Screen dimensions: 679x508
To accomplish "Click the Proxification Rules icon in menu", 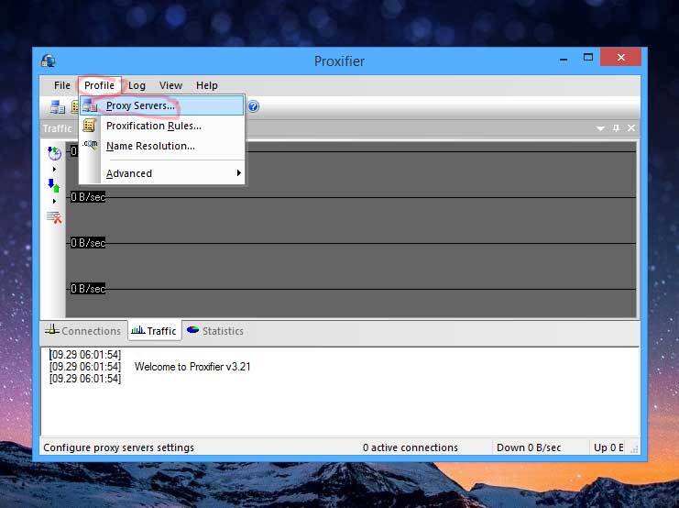I will point(89,126).
